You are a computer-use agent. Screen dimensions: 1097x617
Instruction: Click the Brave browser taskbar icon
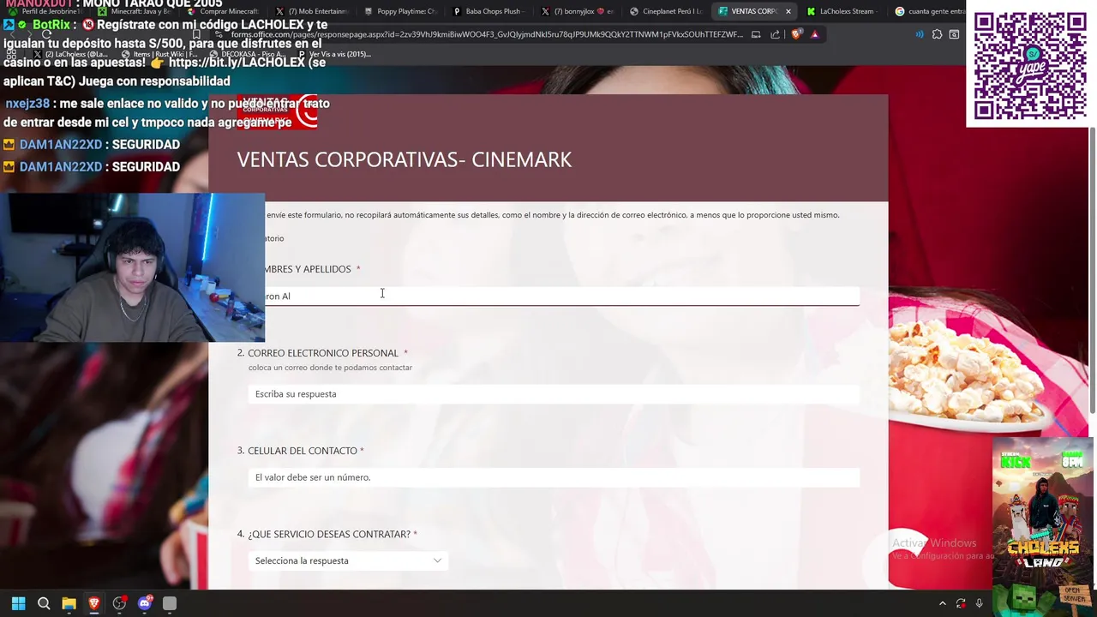tap(94, 603)
